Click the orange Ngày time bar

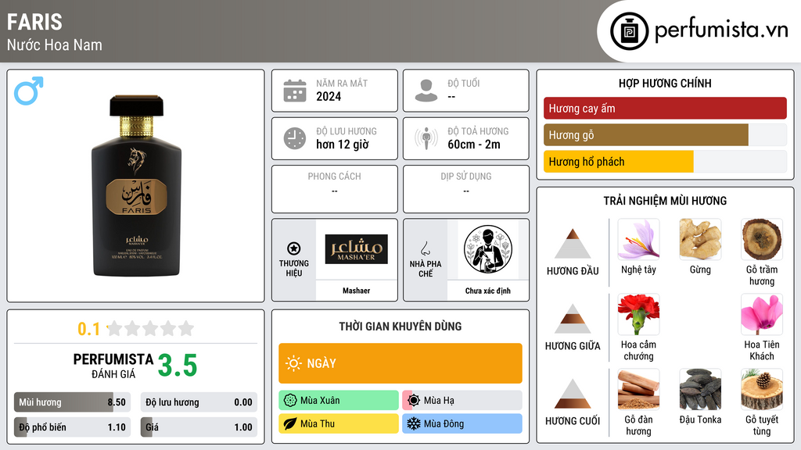coord(400,363)
